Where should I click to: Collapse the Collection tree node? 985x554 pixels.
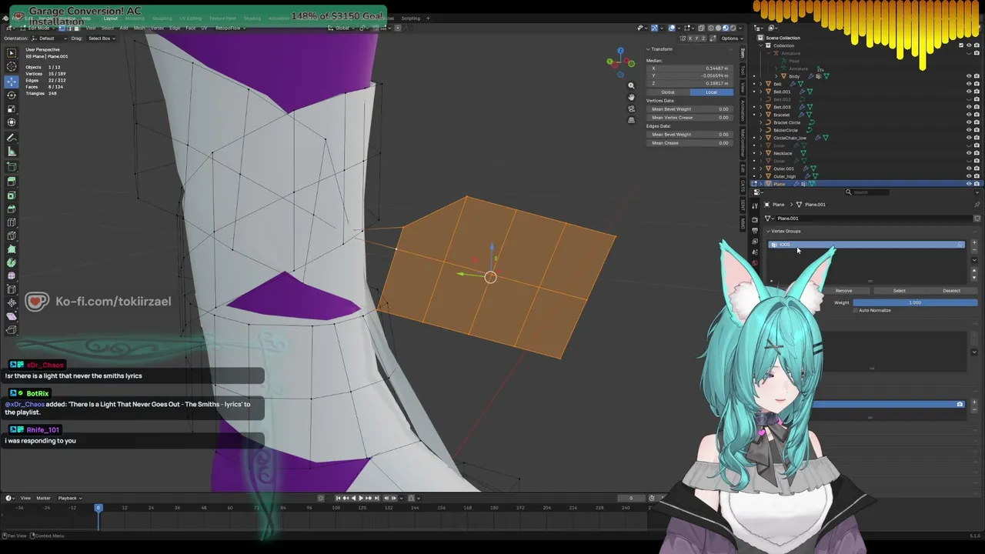(761, 45)
